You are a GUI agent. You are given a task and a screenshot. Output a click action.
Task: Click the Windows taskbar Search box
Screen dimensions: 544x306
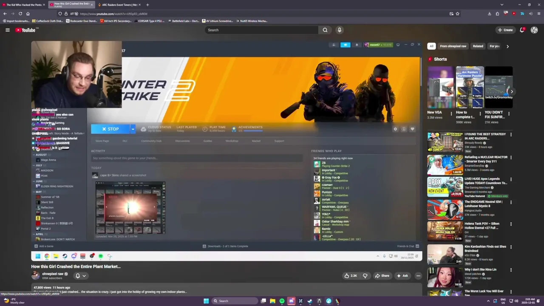[x=235, y=301]
